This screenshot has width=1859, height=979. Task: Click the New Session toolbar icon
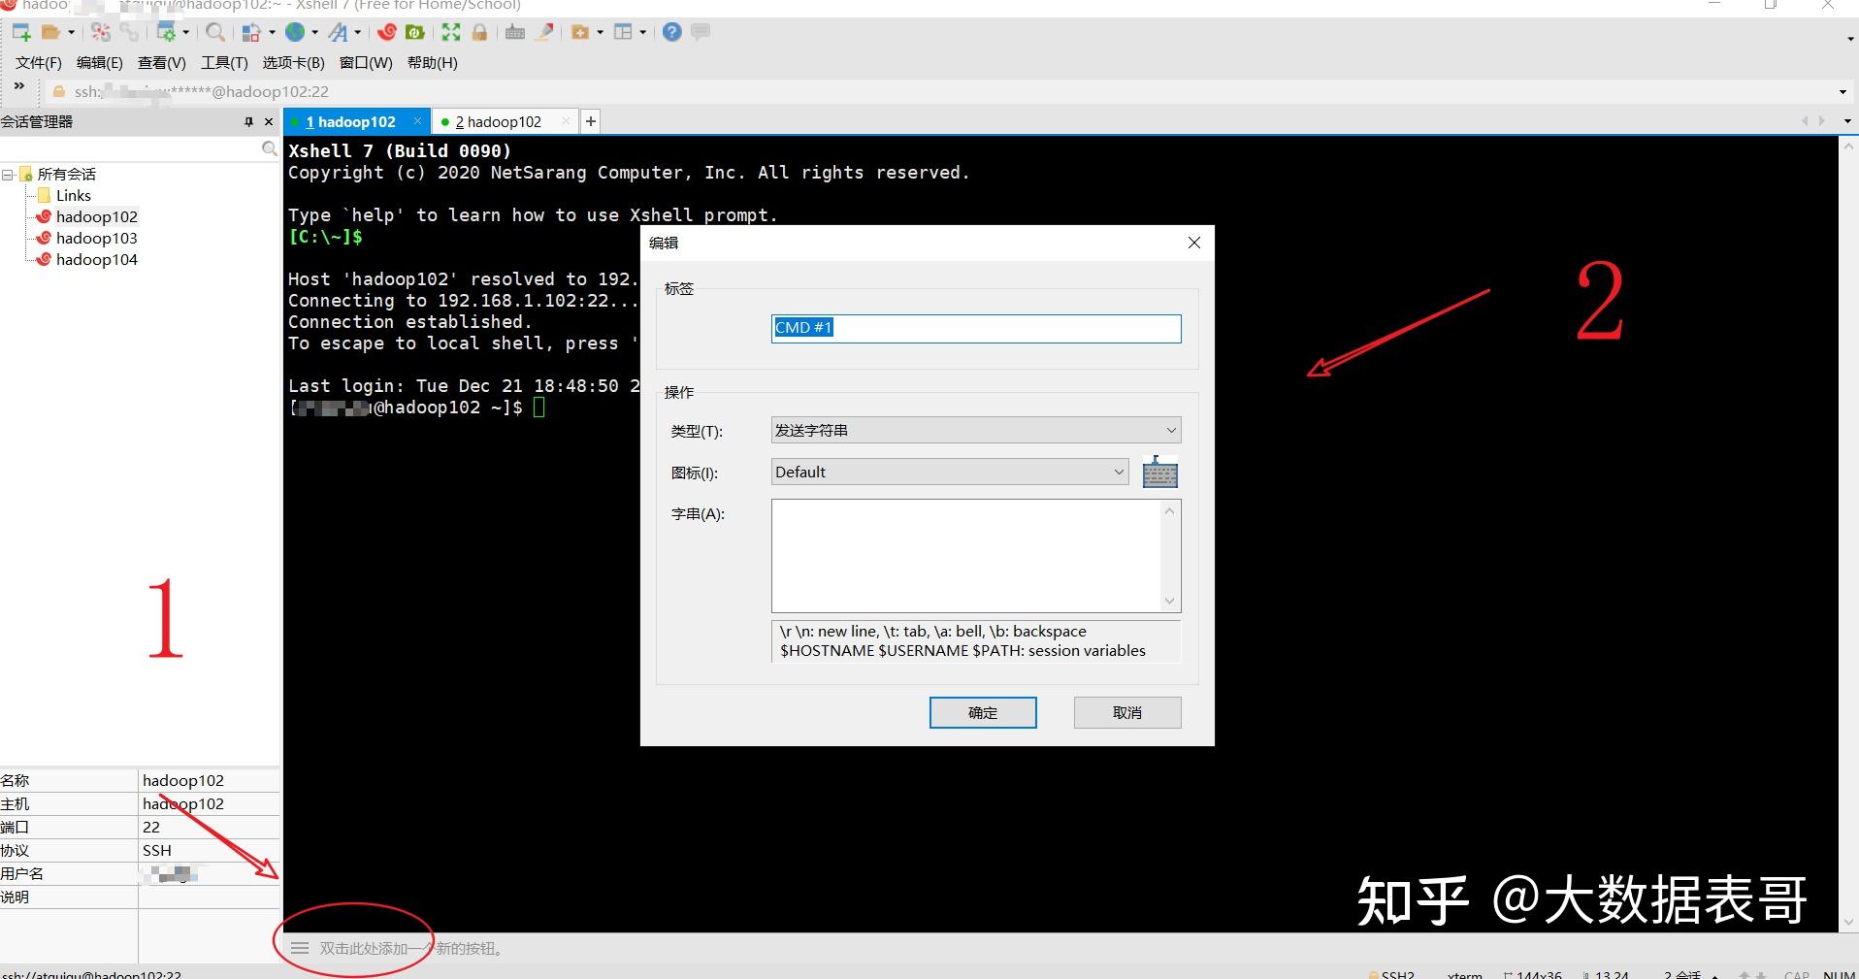tap(21, 33)
